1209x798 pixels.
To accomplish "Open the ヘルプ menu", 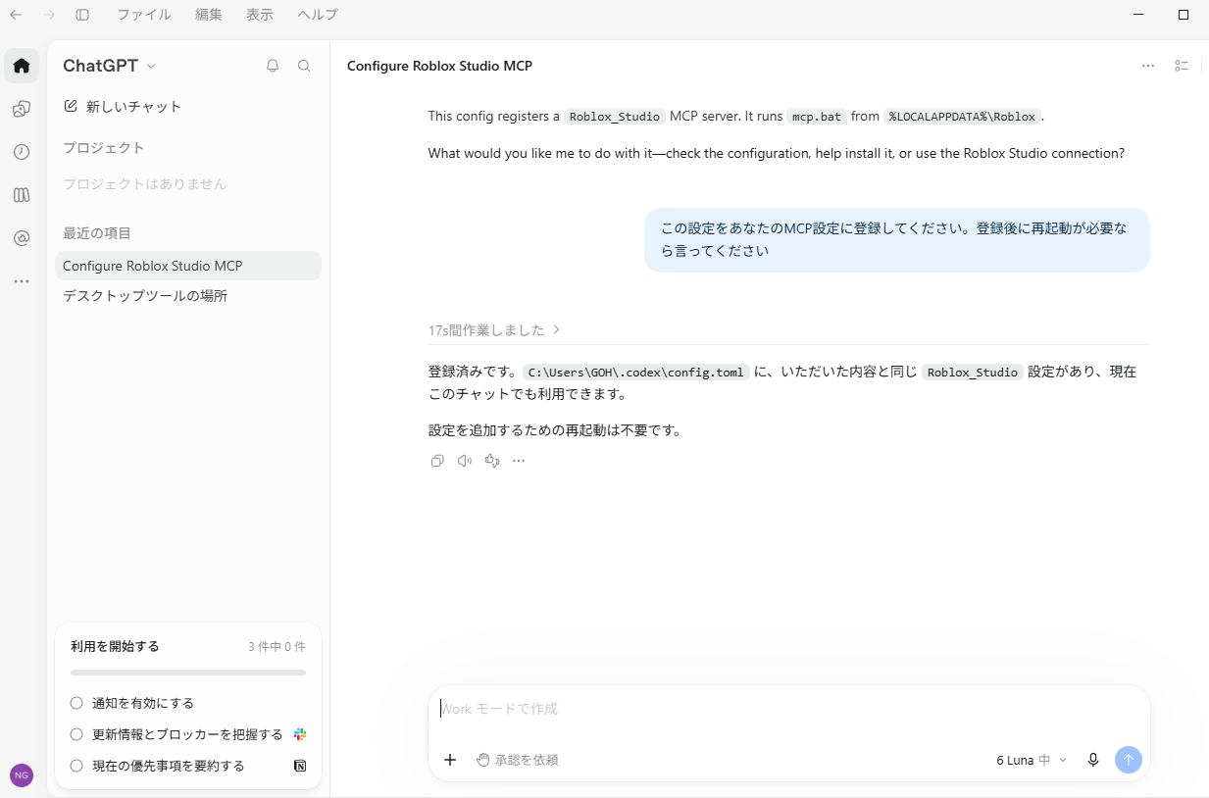I will pos(318,15).
